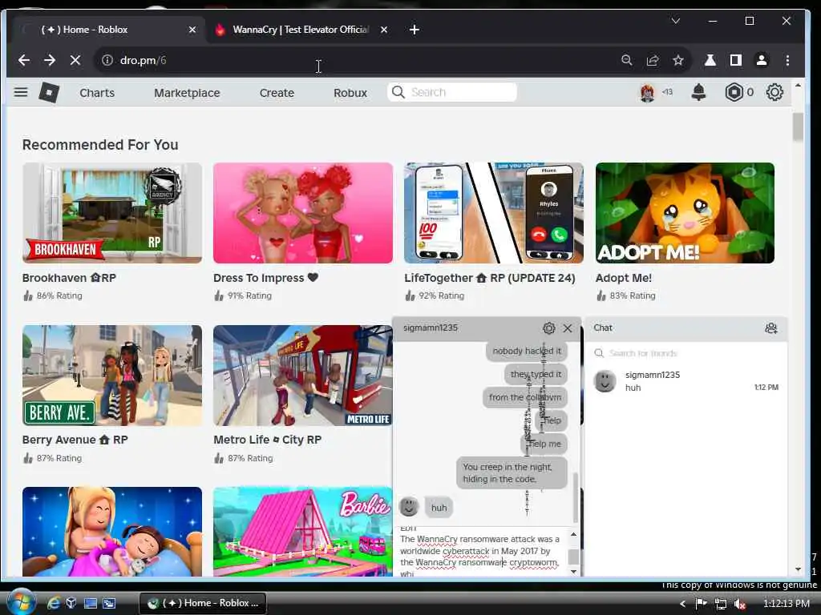Show hidden system tray icons arrow
Image resolution: width=821 pixels, height=615 pixels.
(x=682, y=604)
